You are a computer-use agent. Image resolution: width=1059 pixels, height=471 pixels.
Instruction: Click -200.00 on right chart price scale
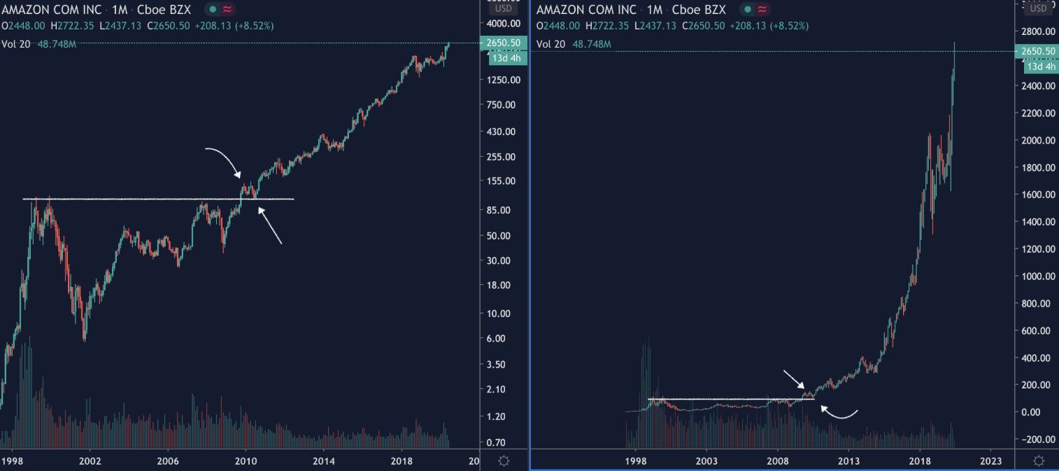[x=1039, y=439]
